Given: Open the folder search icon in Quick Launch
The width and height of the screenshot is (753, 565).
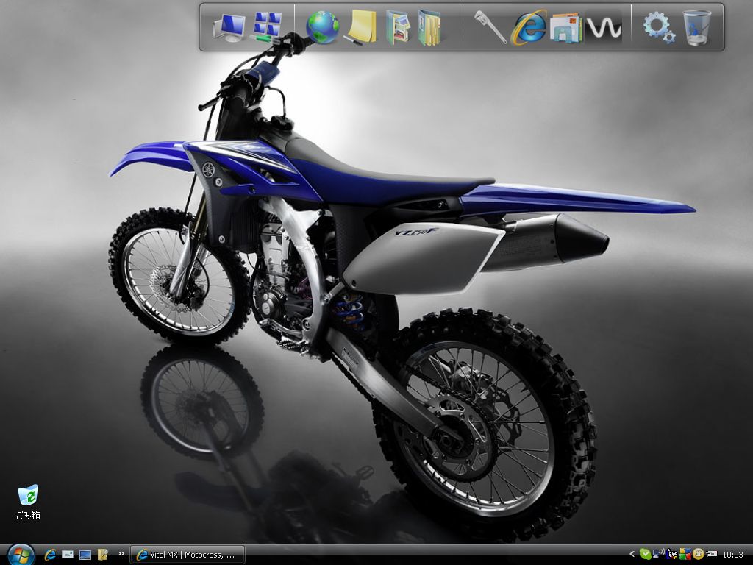Looking at the screenshot, I should point(103,555).
